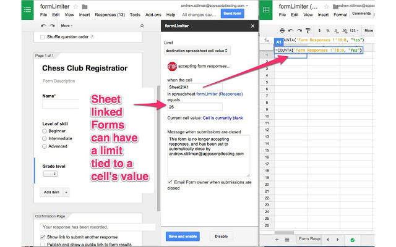396x247 pixels.
Task: Open the Forms home icon
Action: 27,10
